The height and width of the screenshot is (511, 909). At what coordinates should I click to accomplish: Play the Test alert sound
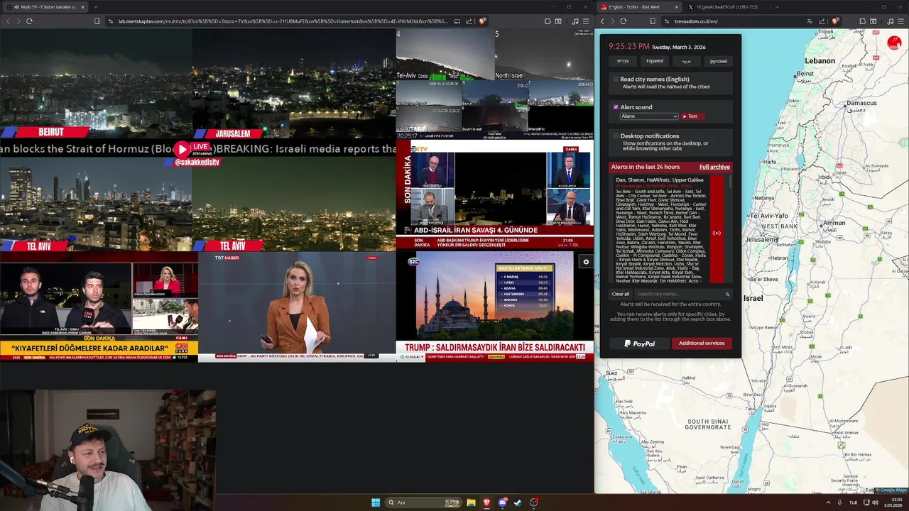(x=692, y=116)
